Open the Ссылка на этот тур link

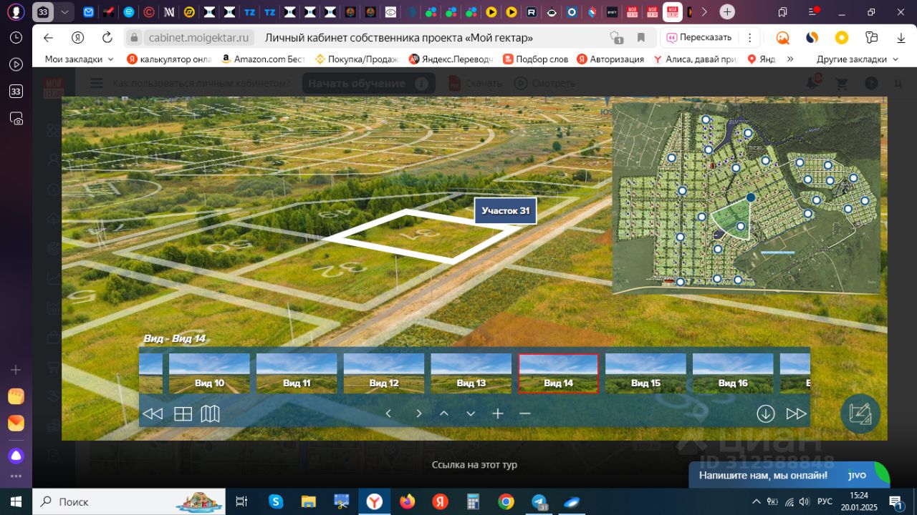[474, 465]
